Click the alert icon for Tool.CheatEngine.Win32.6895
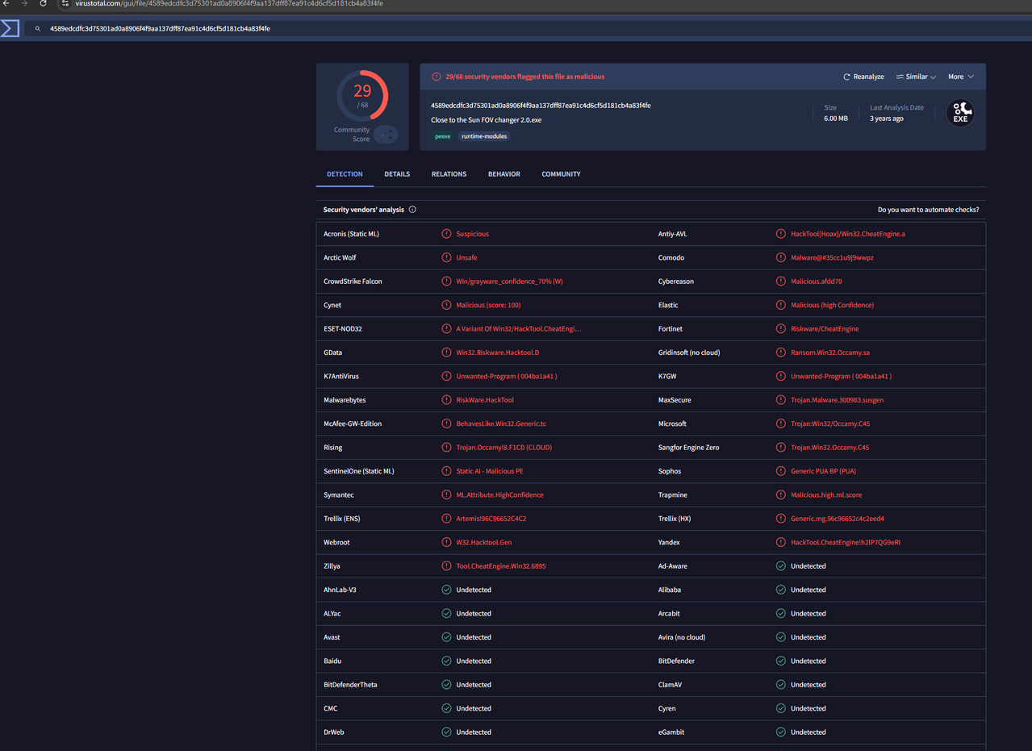 (x=446, y=566)
